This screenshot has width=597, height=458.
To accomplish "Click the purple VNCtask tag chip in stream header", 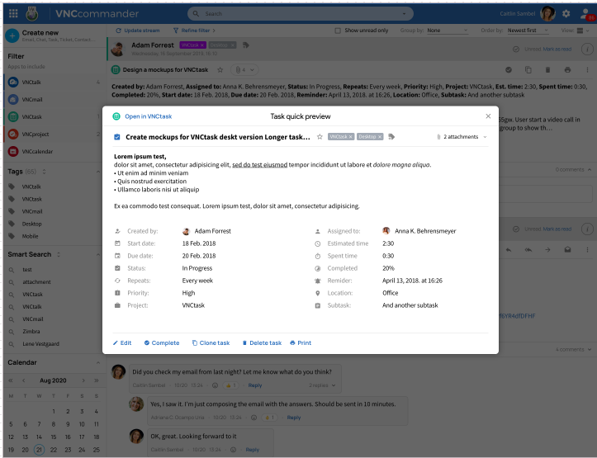I will tap(191, 45).
